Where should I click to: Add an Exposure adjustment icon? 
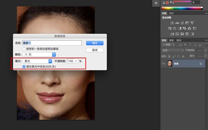tap(187, 23)
